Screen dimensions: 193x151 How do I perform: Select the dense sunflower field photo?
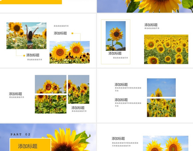pyautogui.click(x=166, y=49)
